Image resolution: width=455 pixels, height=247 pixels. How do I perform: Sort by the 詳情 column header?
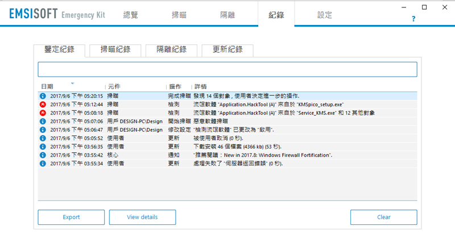point(201,86)
